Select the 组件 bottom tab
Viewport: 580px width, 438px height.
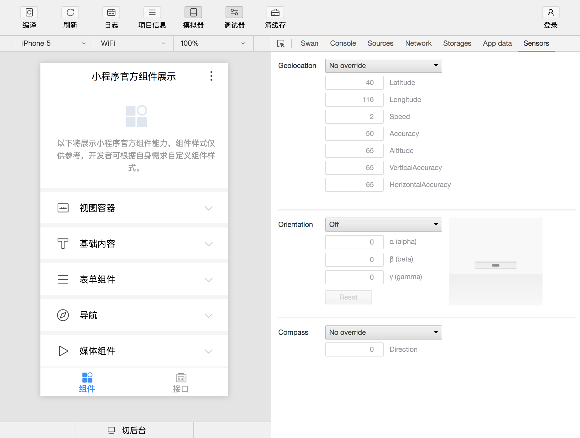pos(87,383)
